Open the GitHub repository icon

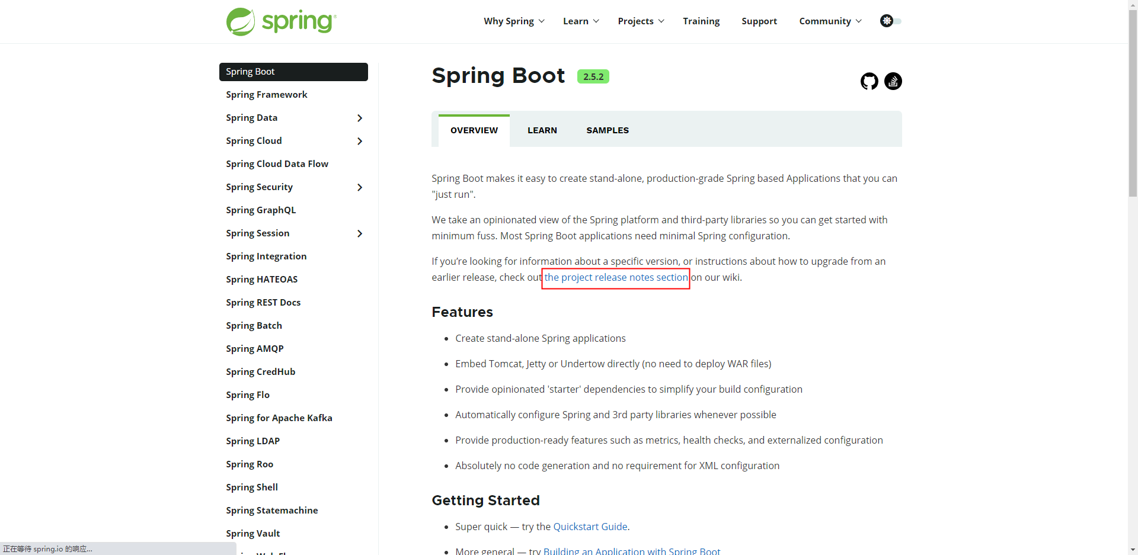pyautogui.click(x=870, y=81)
